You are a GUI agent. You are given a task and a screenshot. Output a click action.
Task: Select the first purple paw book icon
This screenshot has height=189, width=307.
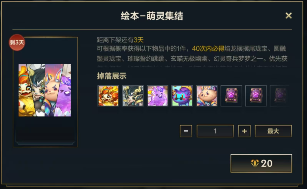click(231, 96)
